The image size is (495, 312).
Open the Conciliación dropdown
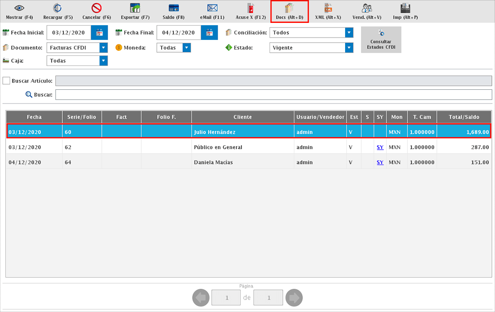349,33
